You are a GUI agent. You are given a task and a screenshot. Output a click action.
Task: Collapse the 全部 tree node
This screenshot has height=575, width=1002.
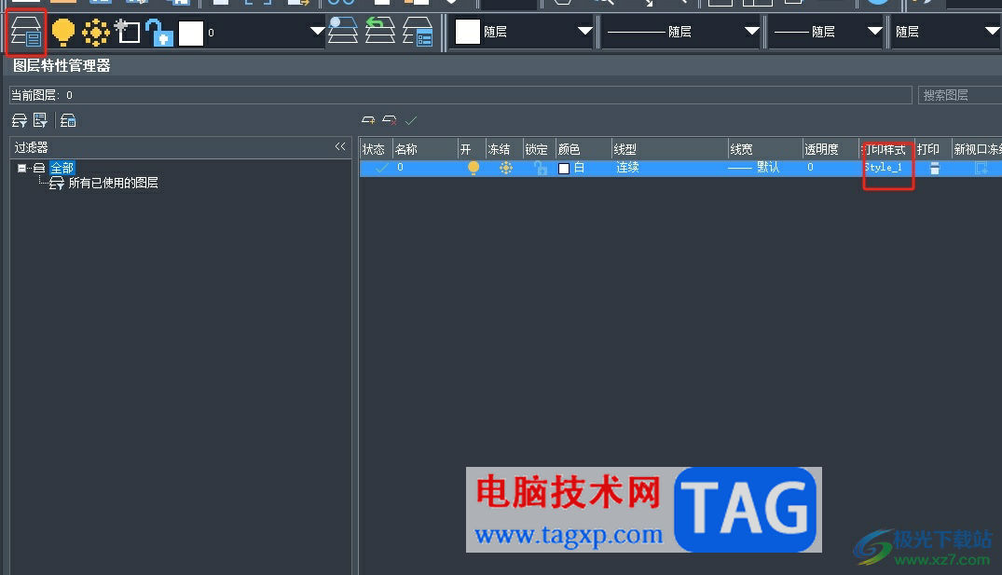21,168
